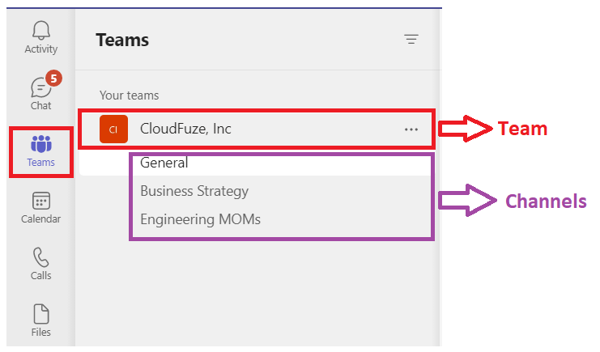Screen dimensions: 600x352
Task: Select the Teams sidebar icon
Action: pos(41,144)
